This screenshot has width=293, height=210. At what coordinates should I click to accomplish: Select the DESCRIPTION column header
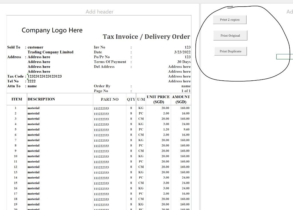coord(40,99)
